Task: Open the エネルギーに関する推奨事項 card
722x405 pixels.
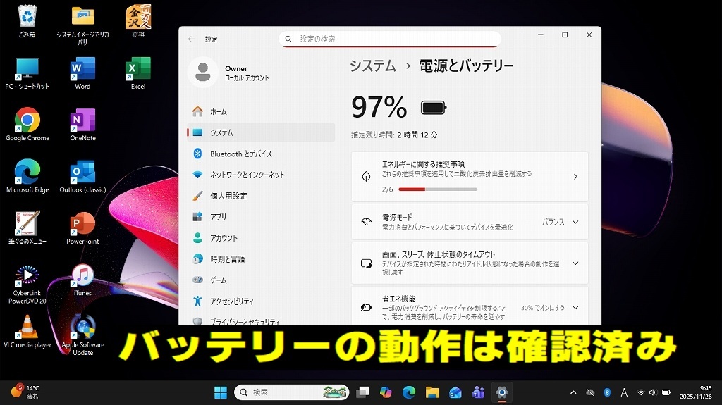Action: [470, 177]
